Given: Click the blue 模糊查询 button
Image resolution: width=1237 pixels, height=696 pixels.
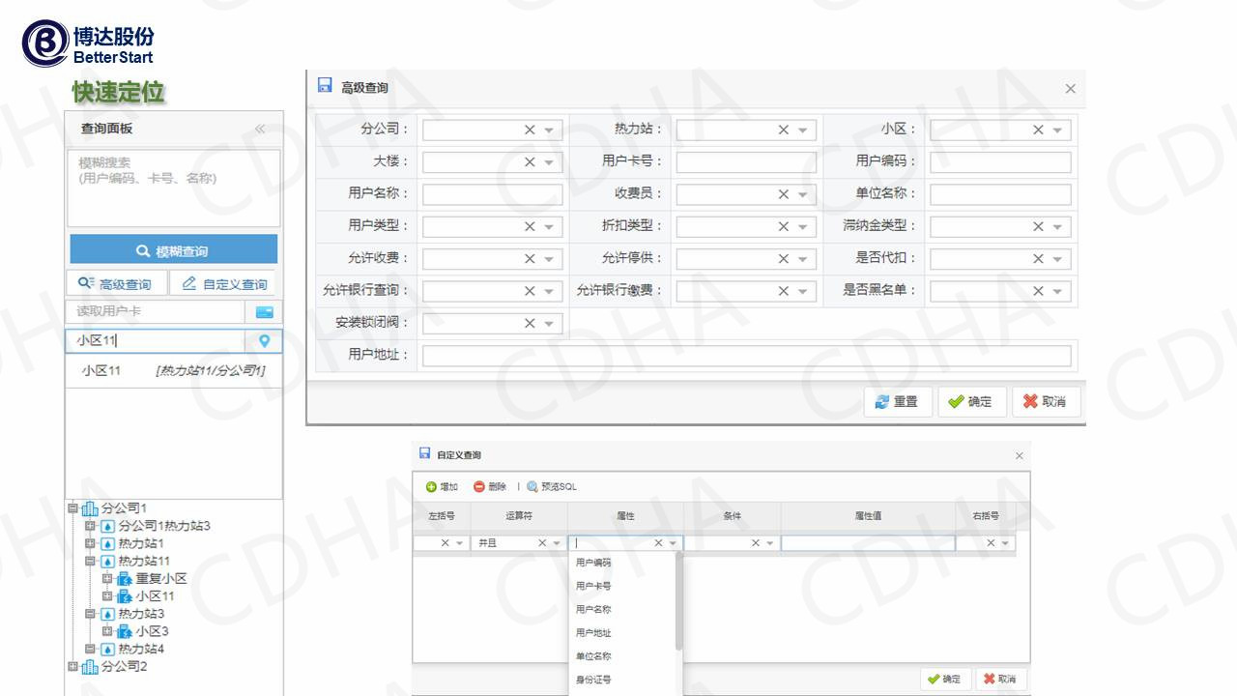Looking at the screenshot, I should pos(174,250).
